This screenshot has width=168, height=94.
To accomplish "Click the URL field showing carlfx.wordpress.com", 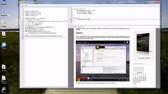I will 114,27.
